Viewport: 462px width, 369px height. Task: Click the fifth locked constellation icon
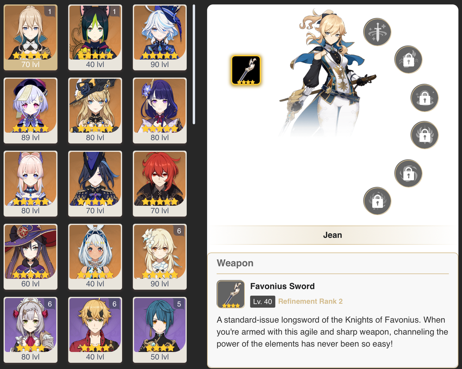point(408,173)
